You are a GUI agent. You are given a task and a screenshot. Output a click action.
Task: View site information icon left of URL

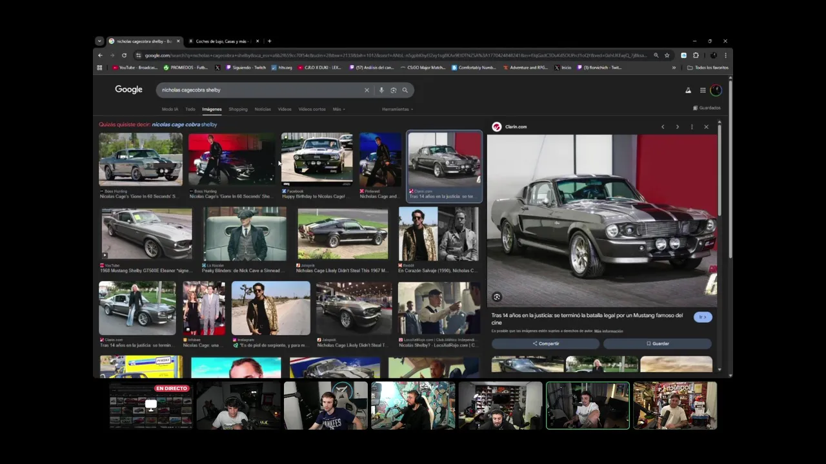[138, 55]
